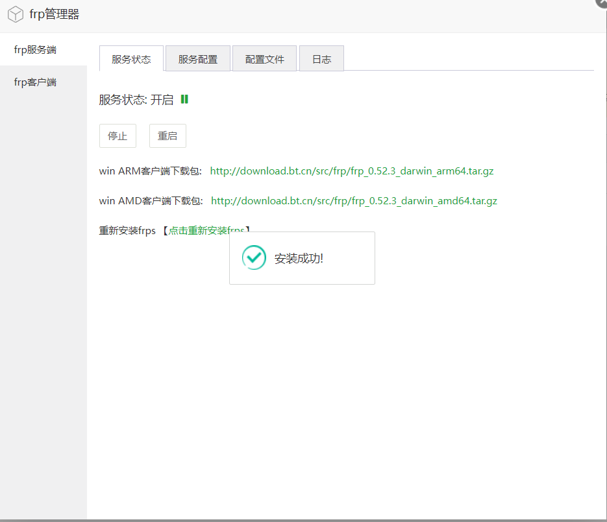The height and width of the screenshot is (522, 607).
Task: Open the 服务状态 tab
Action: pos(131,59)
